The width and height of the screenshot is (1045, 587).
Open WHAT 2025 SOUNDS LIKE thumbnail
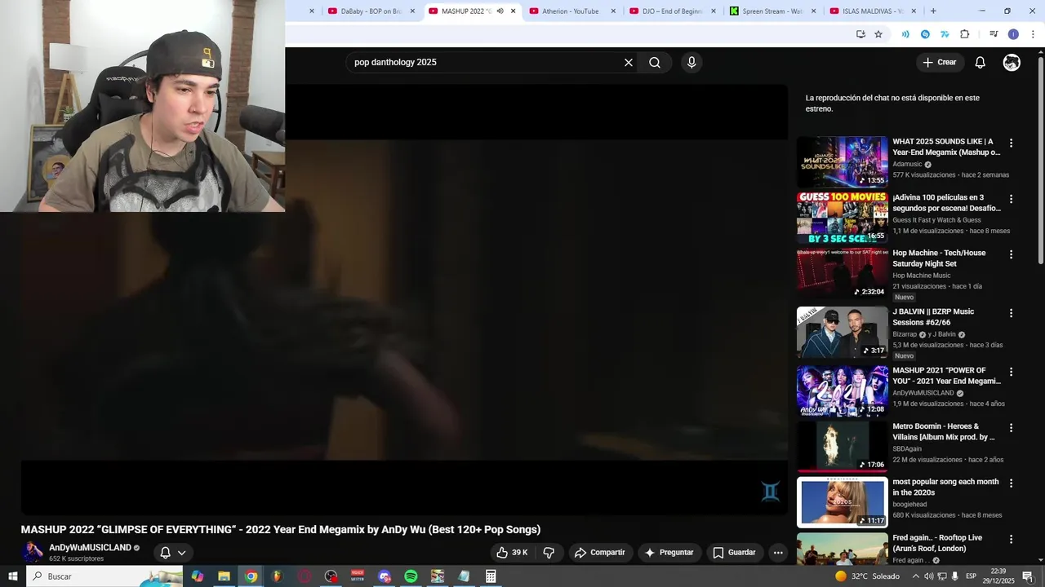pyautogui.click(x=843, y=161)
